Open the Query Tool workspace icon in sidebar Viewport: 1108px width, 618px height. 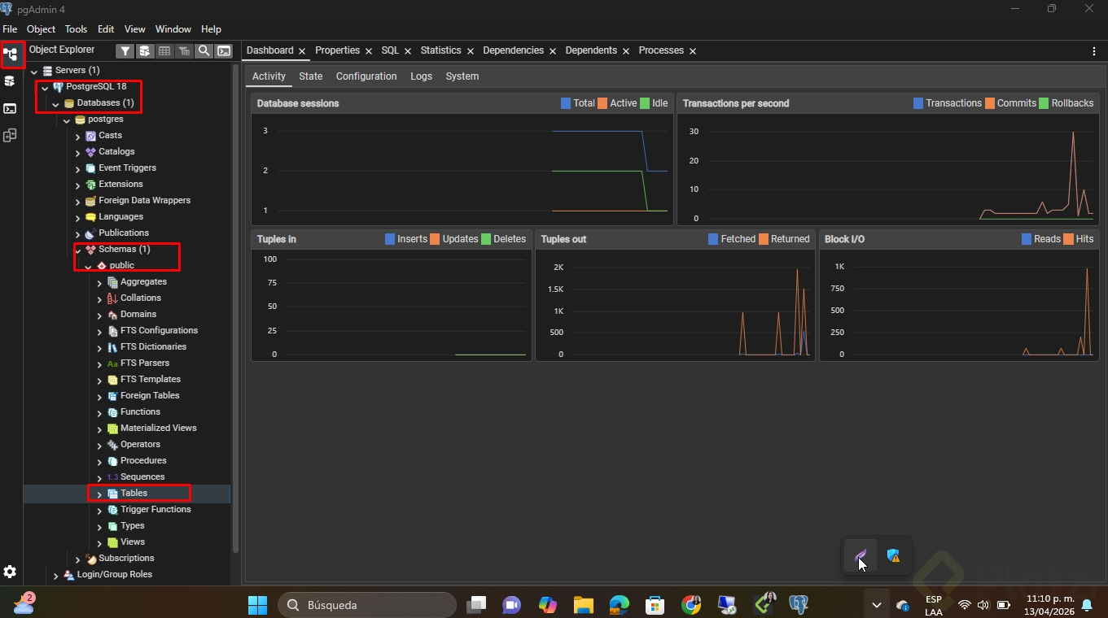coord(10,81)
